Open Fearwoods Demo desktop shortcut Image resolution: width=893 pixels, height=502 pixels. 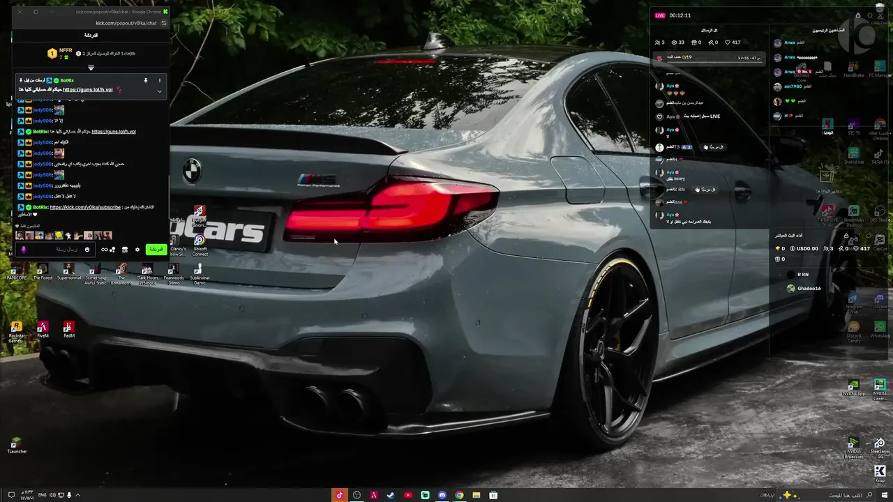174,274
